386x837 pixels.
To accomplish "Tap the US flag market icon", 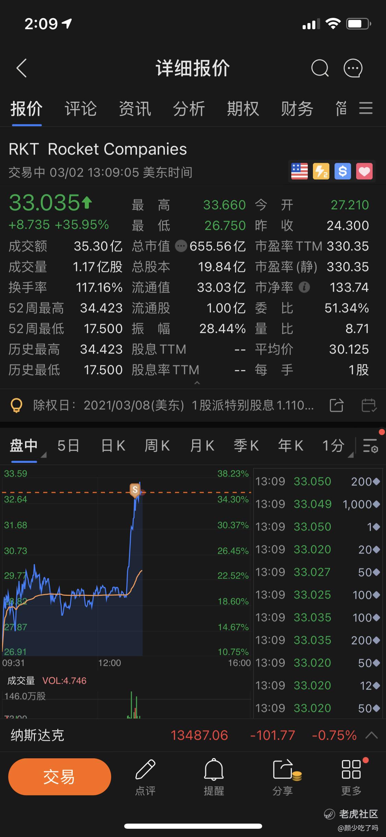I will 299,171.
